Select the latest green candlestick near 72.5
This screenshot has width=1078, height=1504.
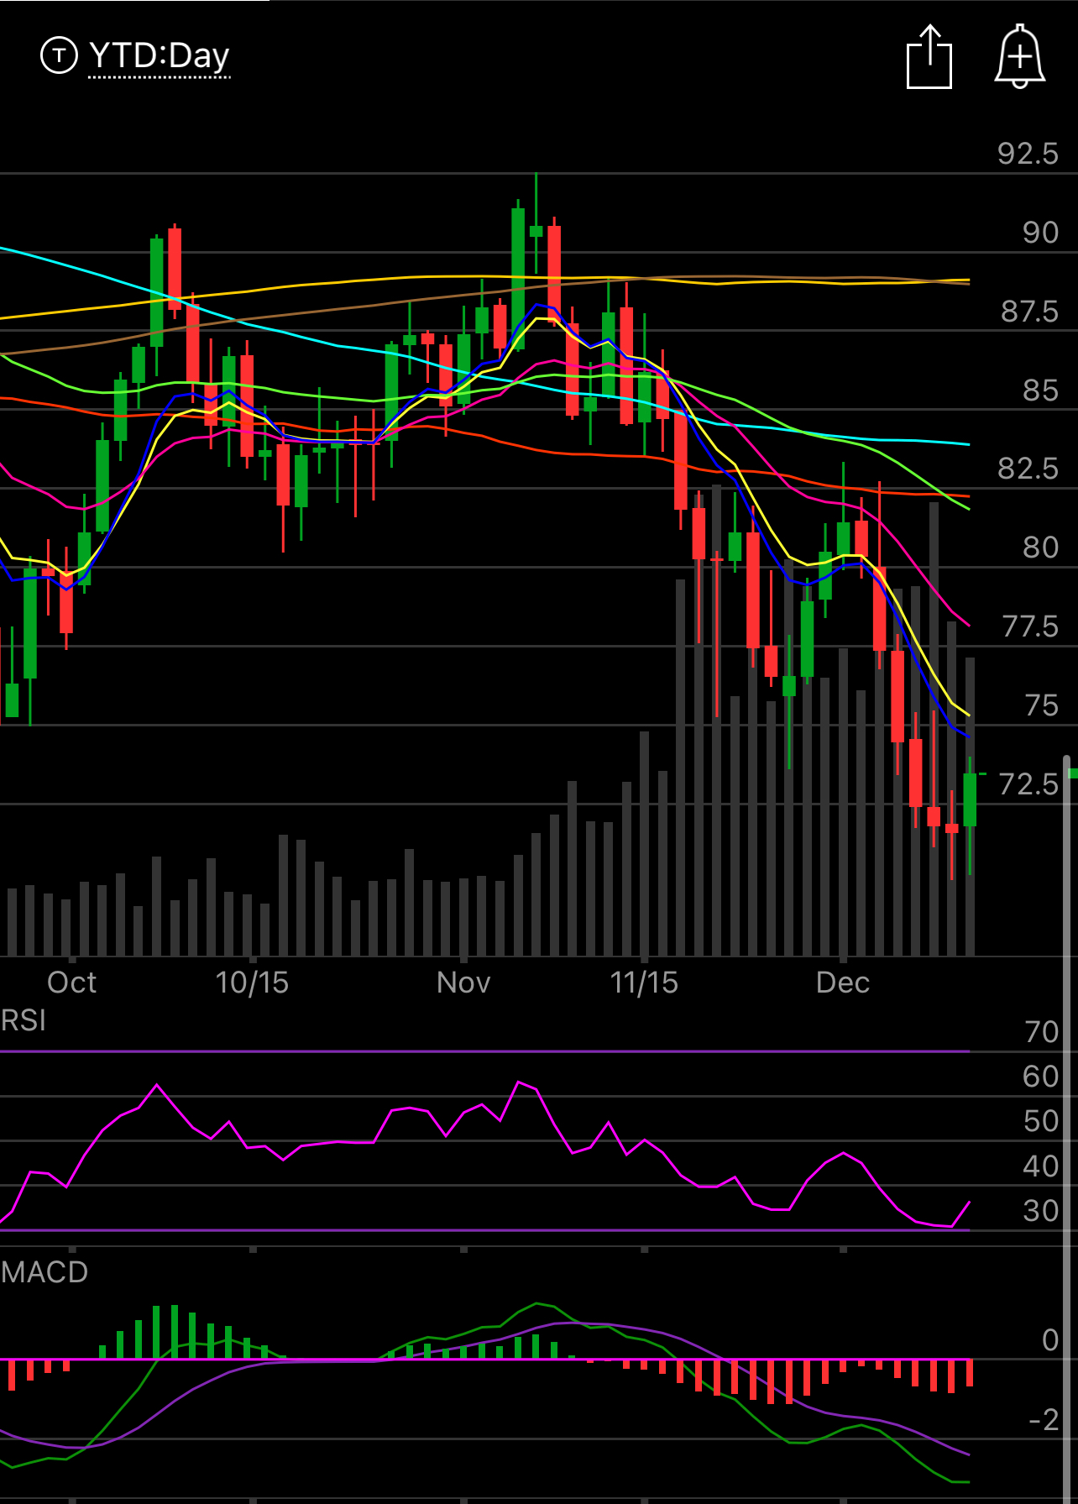click(970, 799)
